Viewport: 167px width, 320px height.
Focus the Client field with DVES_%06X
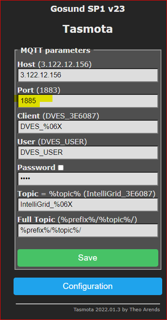pyautogui.click(x=88, y=127)
